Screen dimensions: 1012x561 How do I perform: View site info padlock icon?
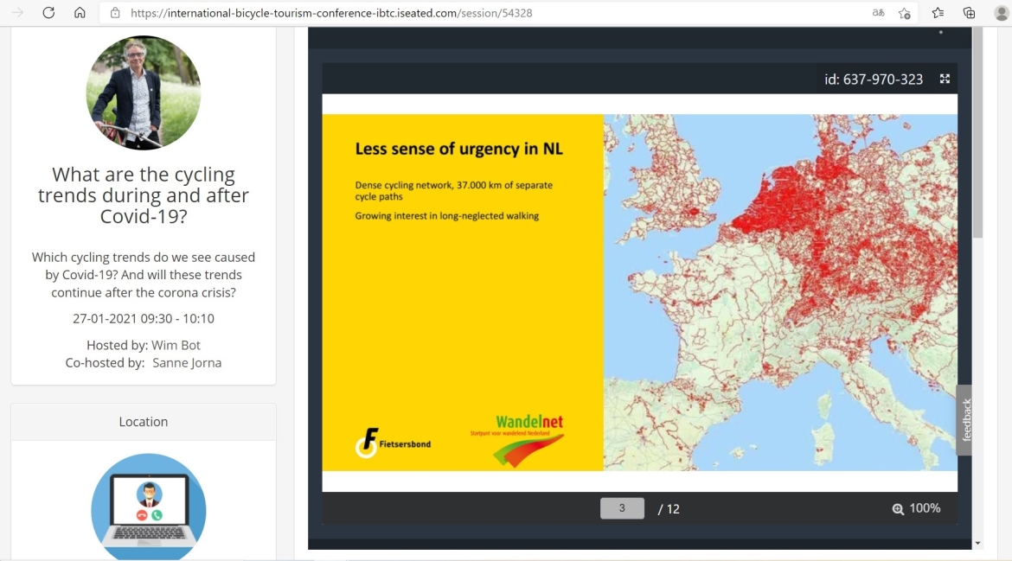(x=115, y=13)
